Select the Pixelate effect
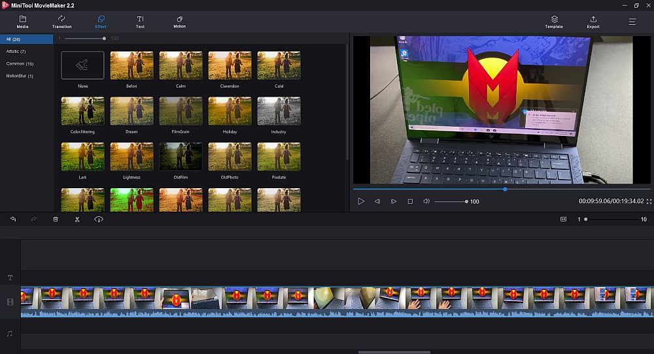The image size is (654, 354). (x=279, y=157)
